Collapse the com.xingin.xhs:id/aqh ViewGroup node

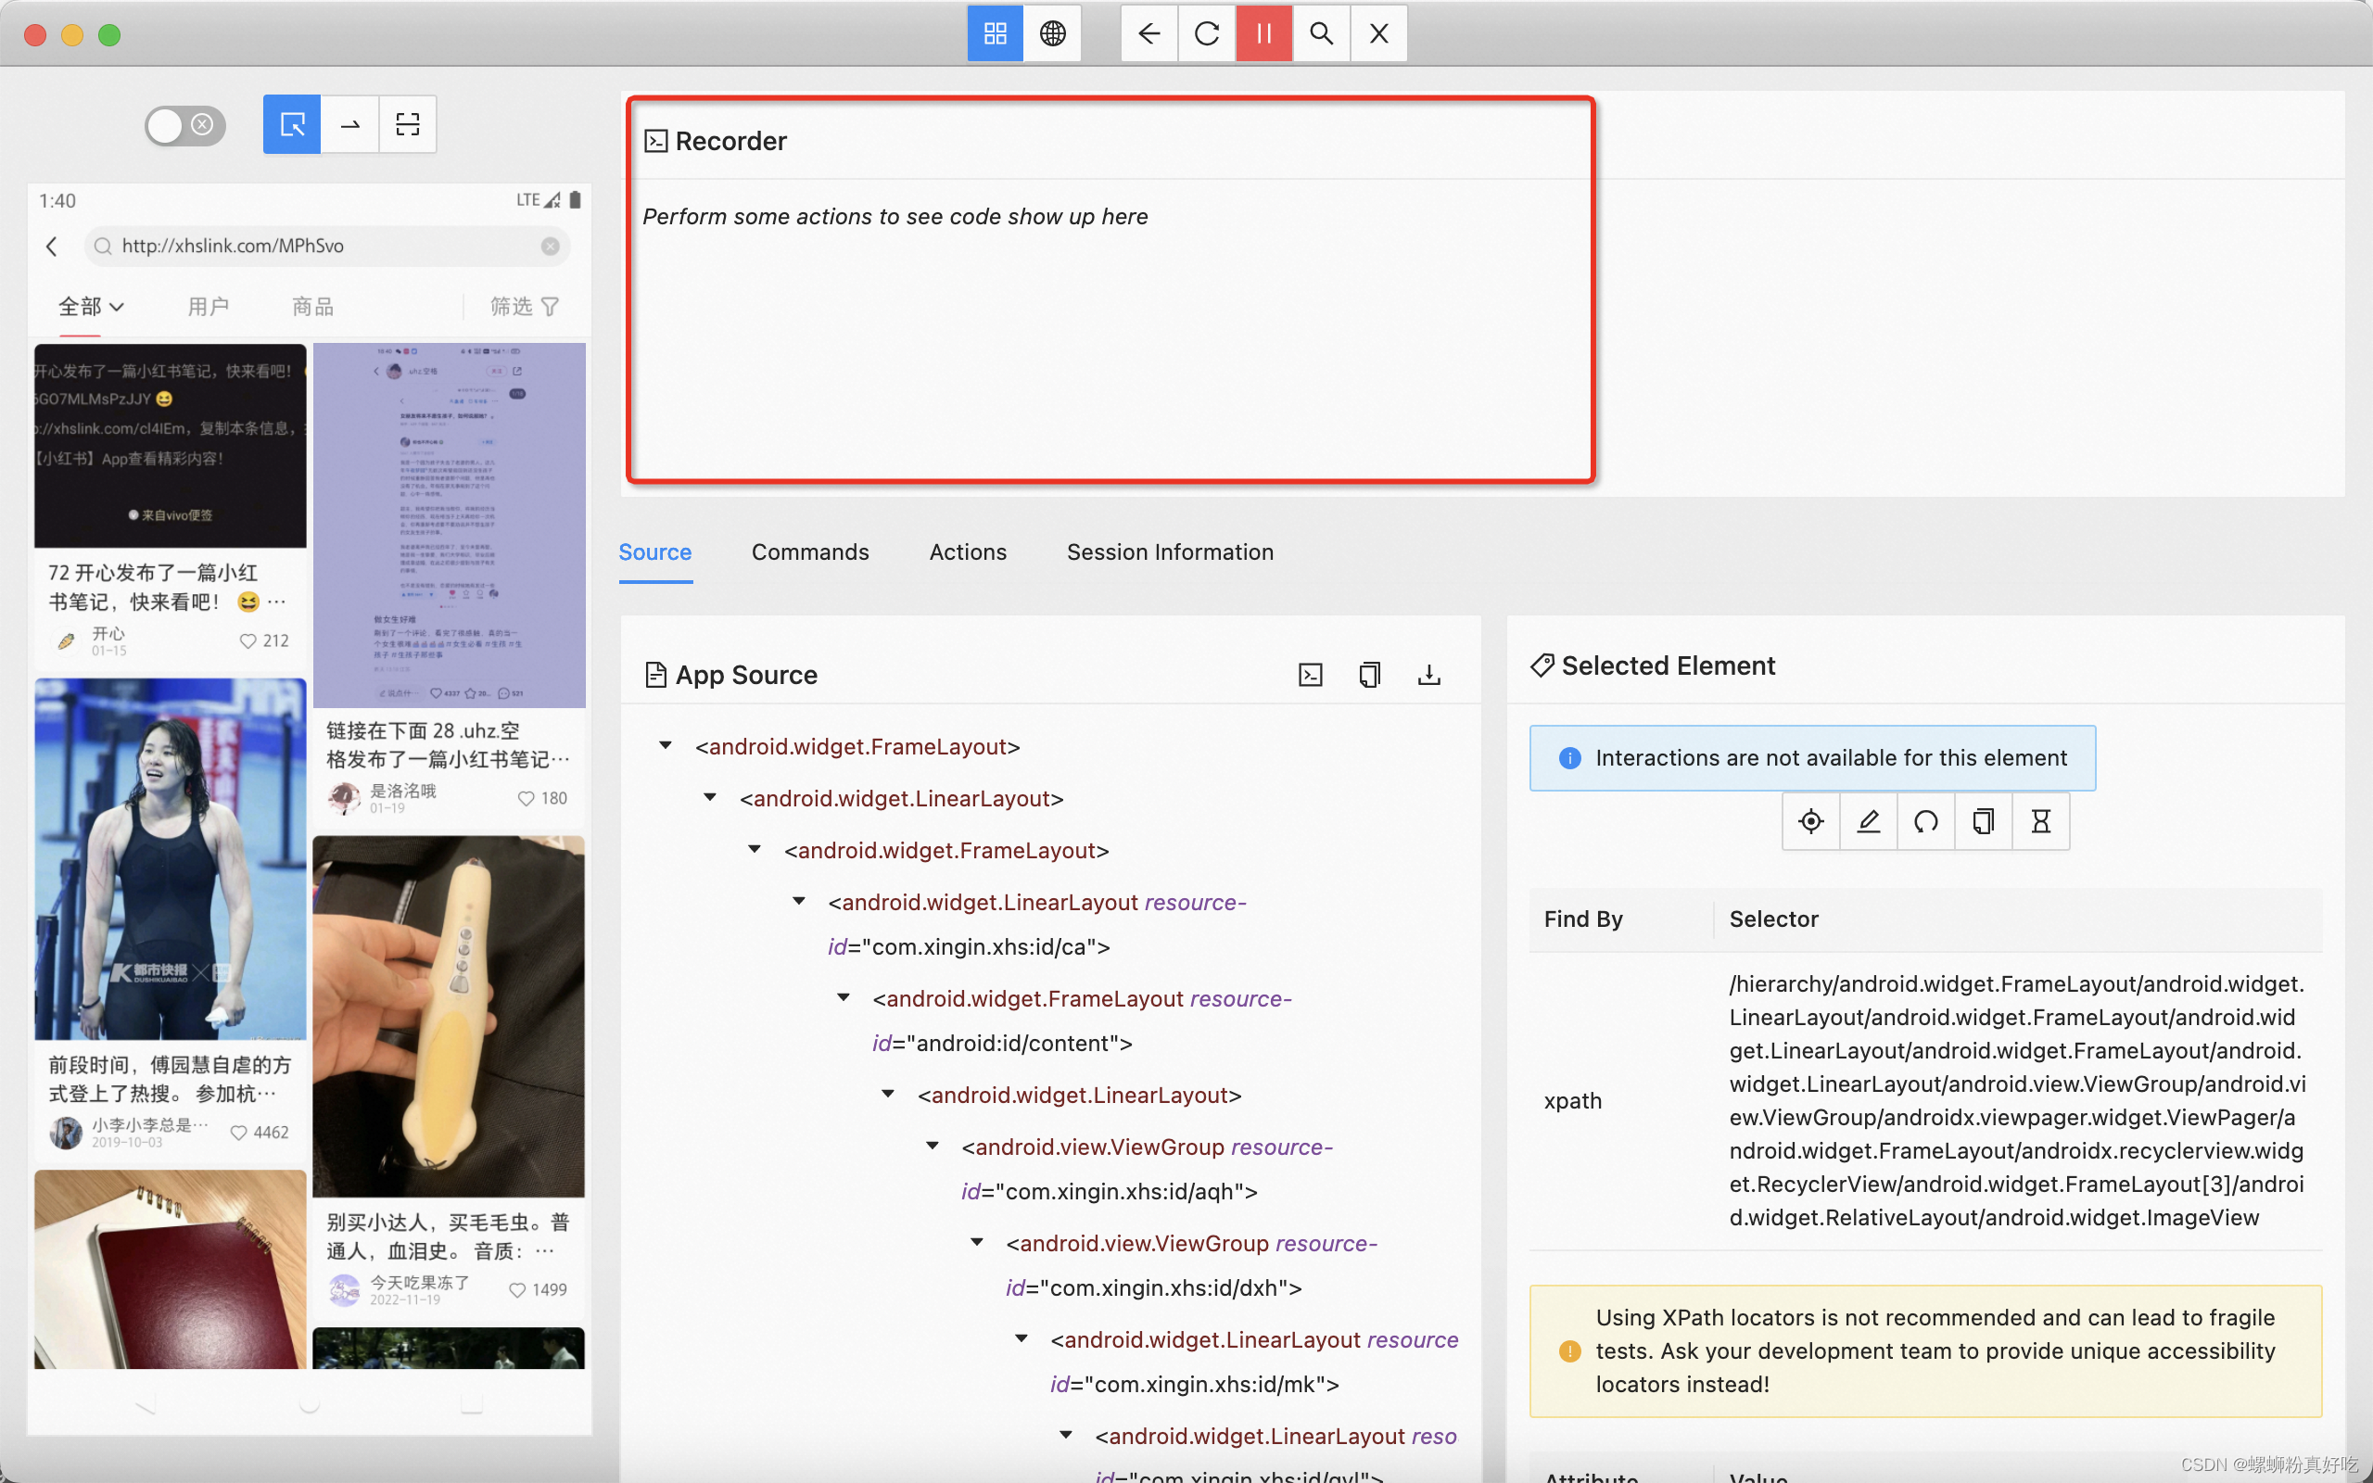coord(933,1147)
